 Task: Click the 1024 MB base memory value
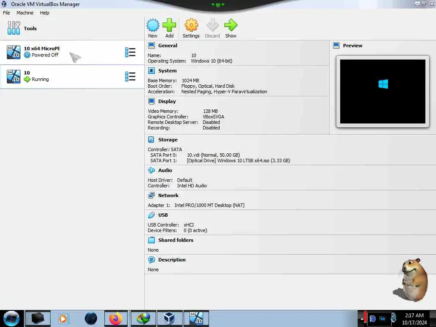(190, 80)
